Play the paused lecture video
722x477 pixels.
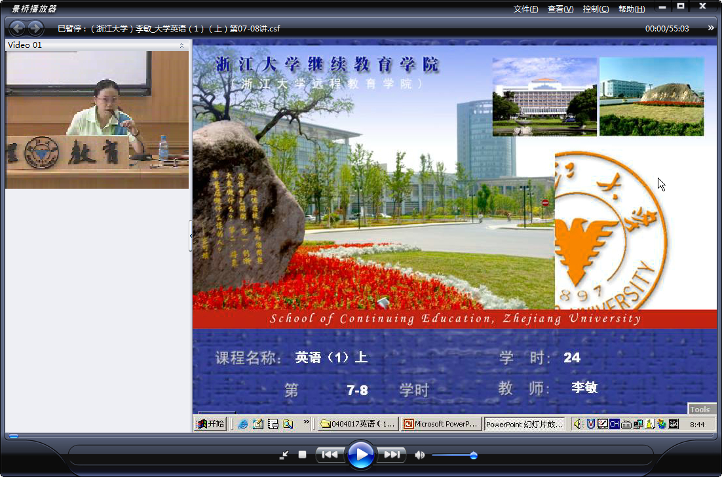pyautogui.click(x=360, y=455)
